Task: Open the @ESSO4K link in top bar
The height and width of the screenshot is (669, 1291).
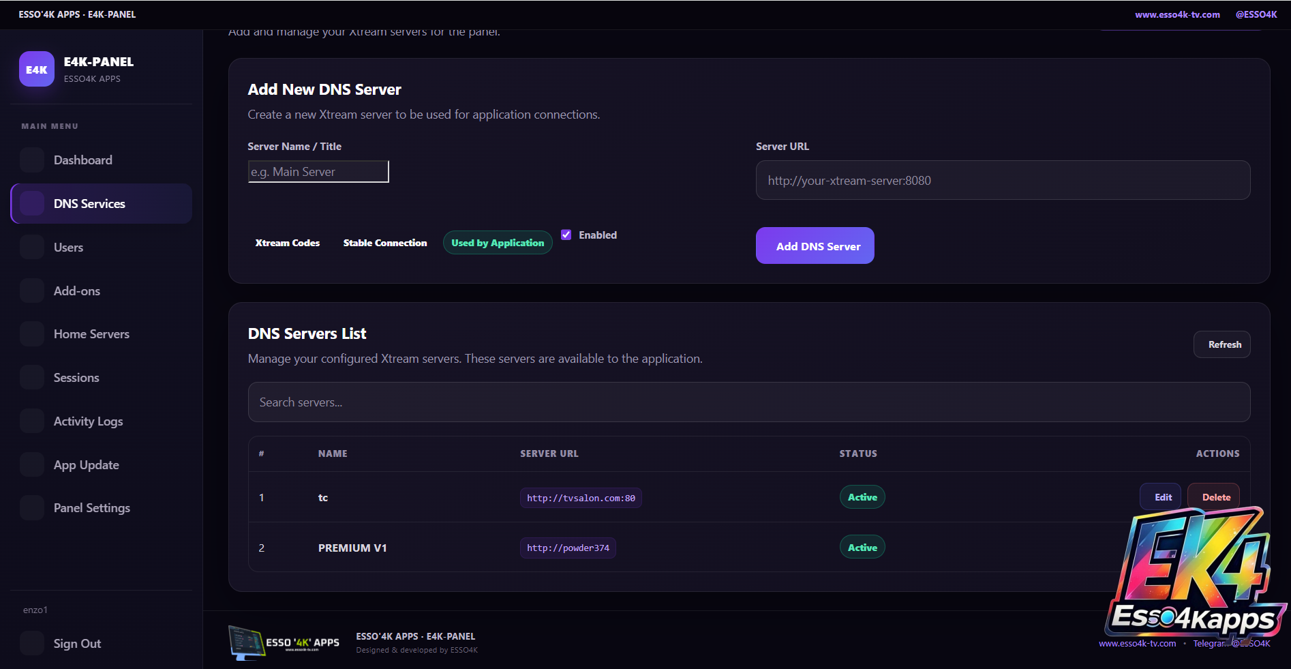Action: point(1256,14)
